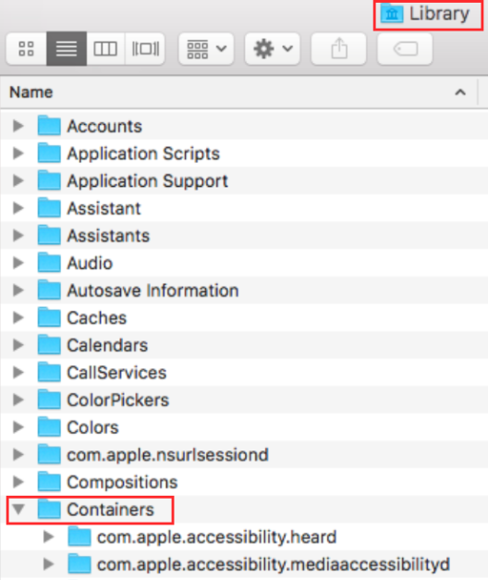Expand the Application Support folder
This screenshot has width=488, height=580.
pos(18,180)
